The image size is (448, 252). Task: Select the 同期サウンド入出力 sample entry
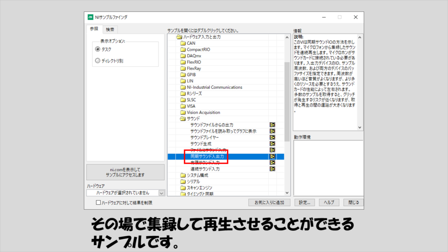[x=207, y=156]
